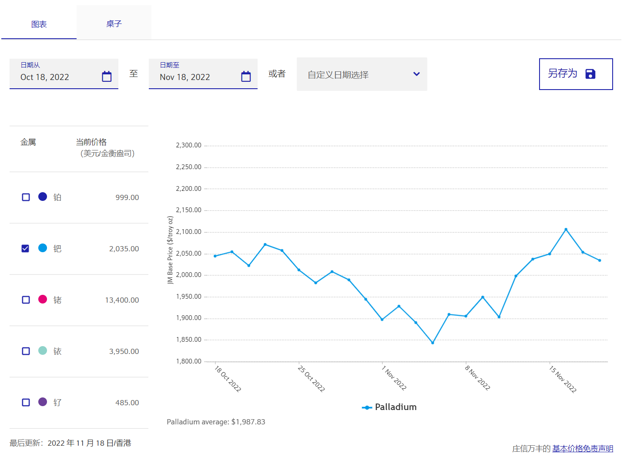
Task: Enable the 铱 iridium checkbox
Action: (x=26, y=351)
